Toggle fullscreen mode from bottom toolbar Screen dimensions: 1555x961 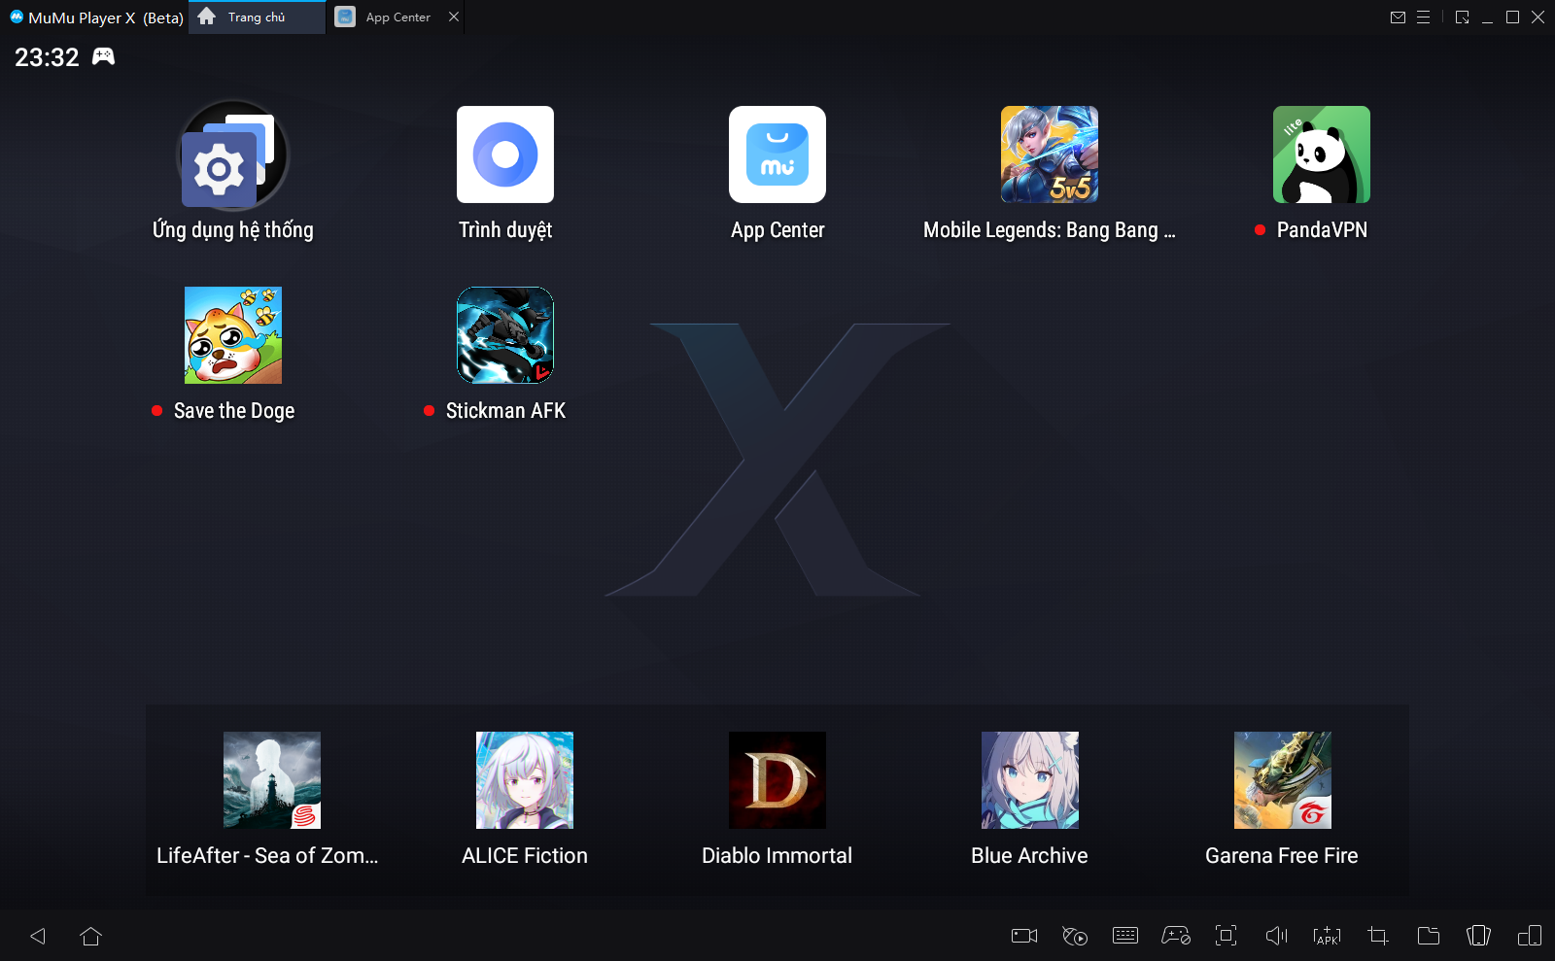tap(1227, 936)
